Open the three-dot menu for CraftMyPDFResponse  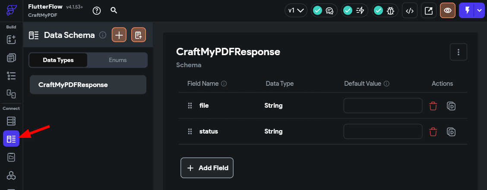click(x=458, y=52)
